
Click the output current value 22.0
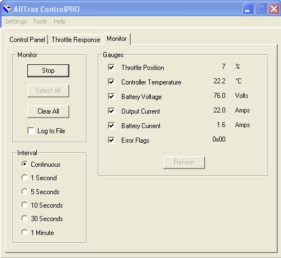tap(220, 110)
